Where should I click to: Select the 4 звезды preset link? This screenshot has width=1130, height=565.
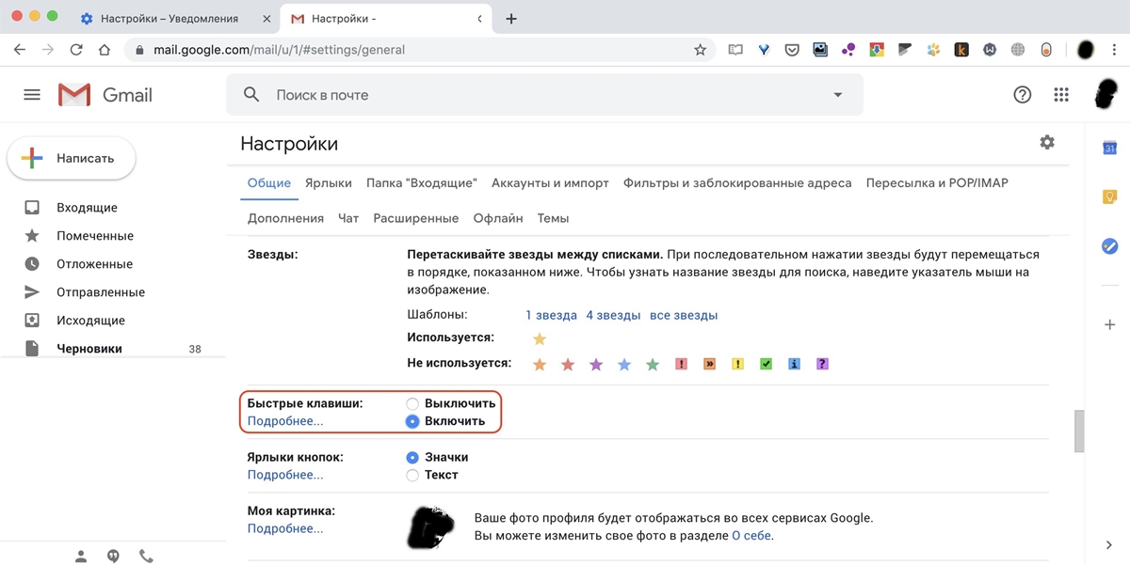[613, 315]
